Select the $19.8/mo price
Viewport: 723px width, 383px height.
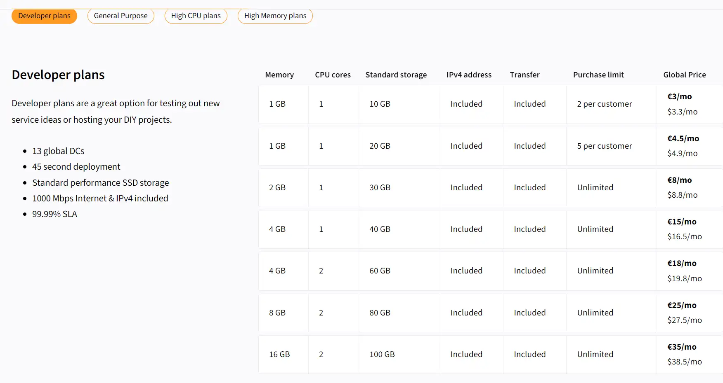click(x=684, y=279)
